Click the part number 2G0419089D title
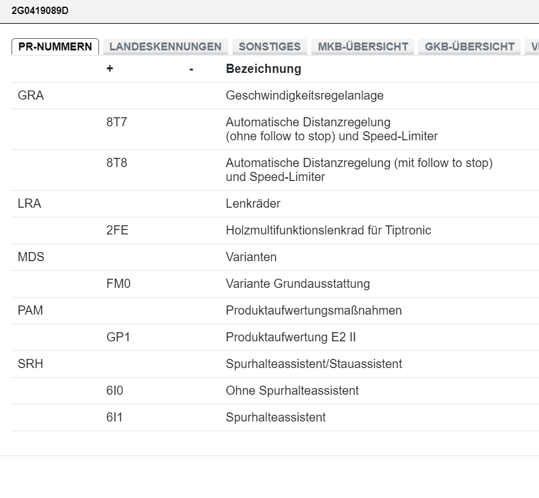Viewport: 539px width, 498px height. pyautogui.click(x=40, y=10)
